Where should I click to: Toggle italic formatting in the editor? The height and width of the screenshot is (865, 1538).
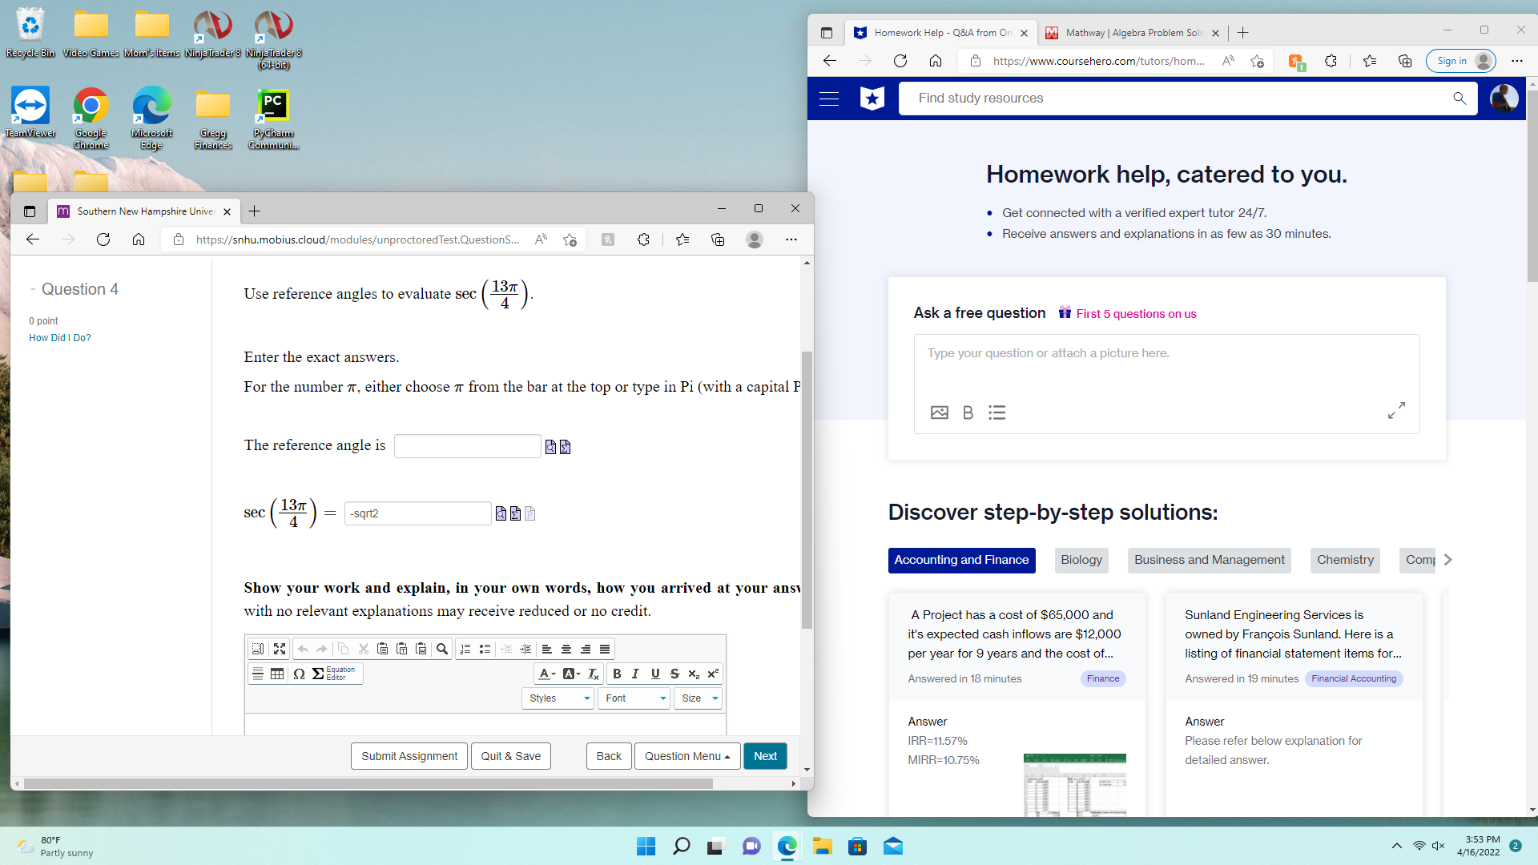[x=634, y=674]
